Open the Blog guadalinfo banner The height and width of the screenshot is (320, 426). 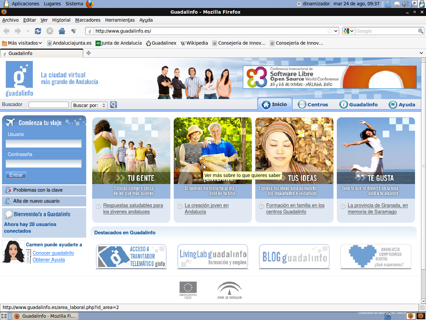pos(294,256)
